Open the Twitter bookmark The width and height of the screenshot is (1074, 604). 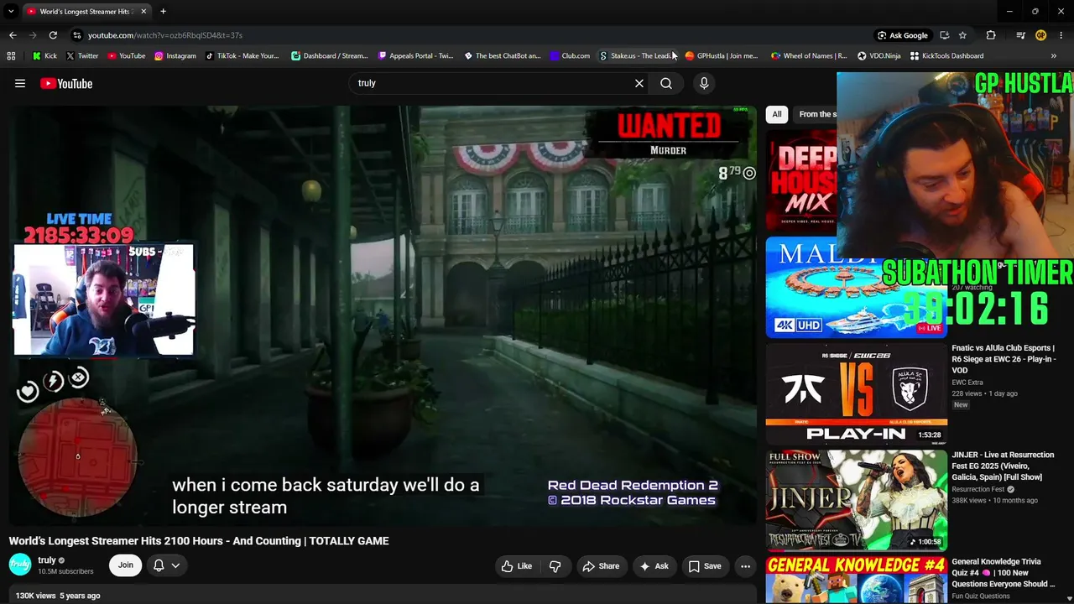coord(82,56)
